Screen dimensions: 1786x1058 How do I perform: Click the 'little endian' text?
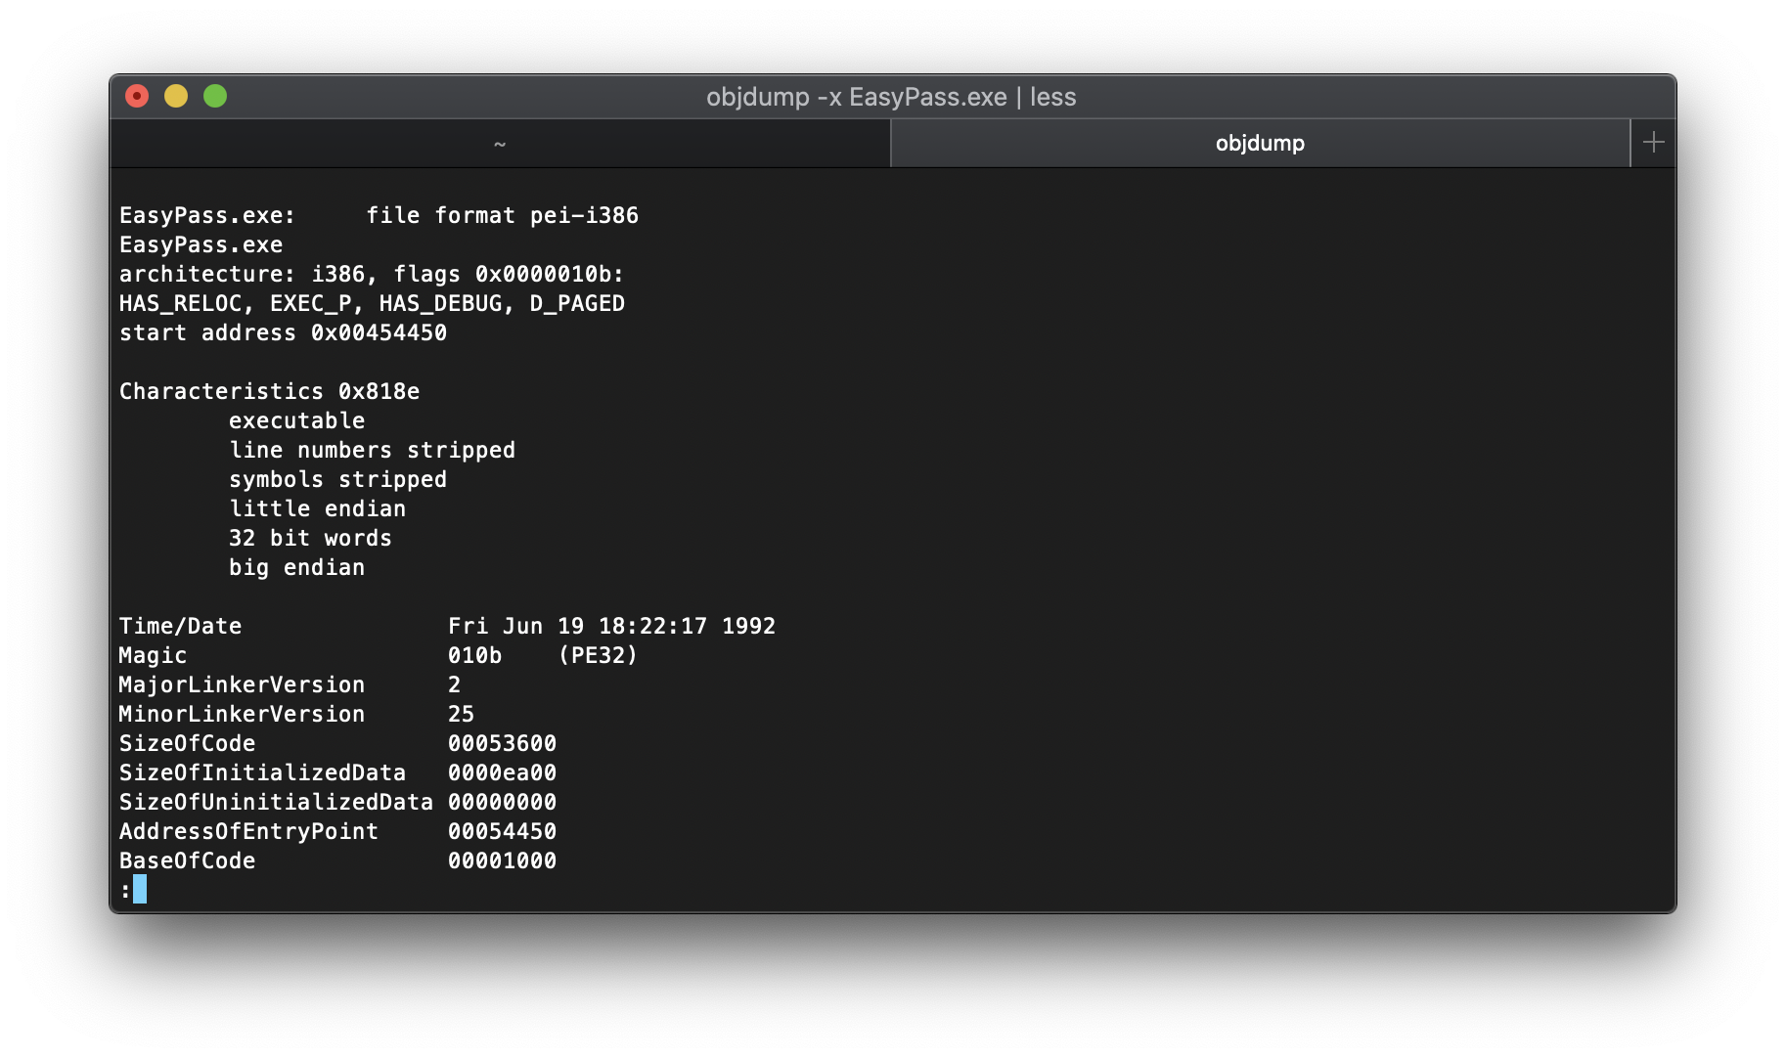pos(317,508)
